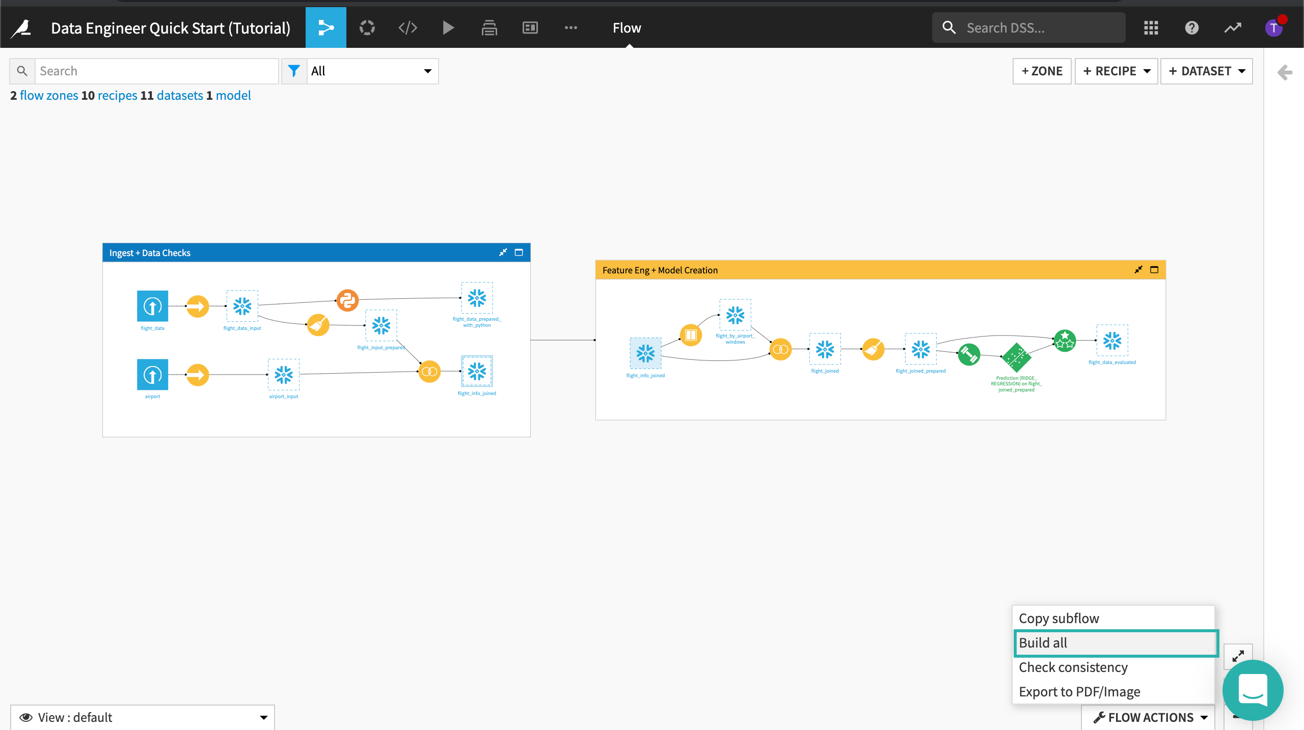Open the activity trend icon
Image resolution: width=1304 pixels, height=730 pixels.
(x=1233, y=27)
